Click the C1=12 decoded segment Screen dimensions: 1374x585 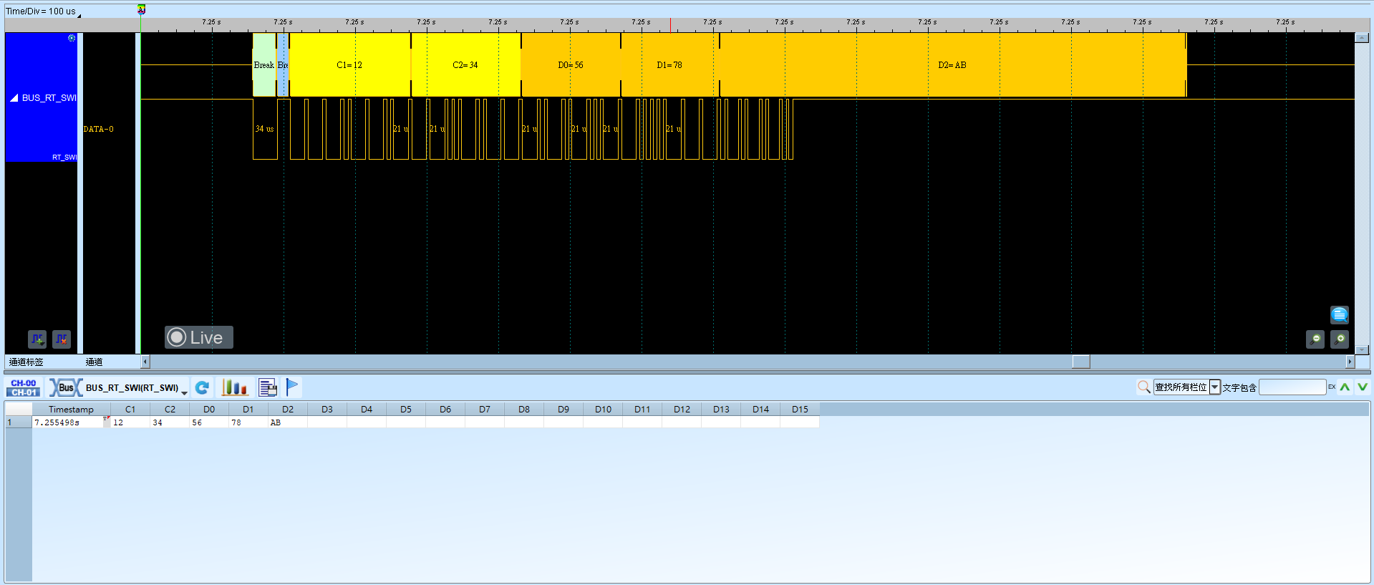pyautogui.click(x=349, y=65)
